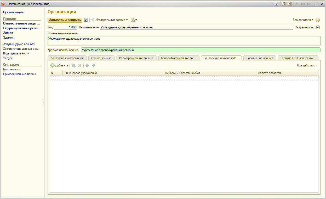Click the floppy disk save icon
Screen dimensions: 326x199
pyautogui.click(x=86, y=20)
